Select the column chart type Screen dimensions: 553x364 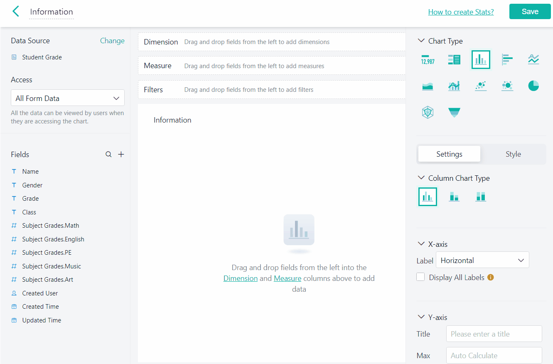click(x=481, y=60)
